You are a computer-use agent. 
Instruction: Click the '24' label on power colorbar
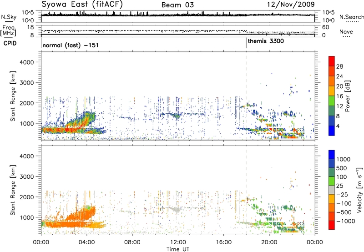click(339, 76)
